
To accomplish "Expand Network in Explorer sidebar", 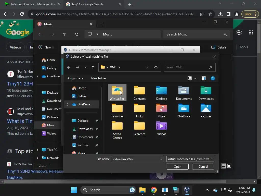I will pos(37,158).
